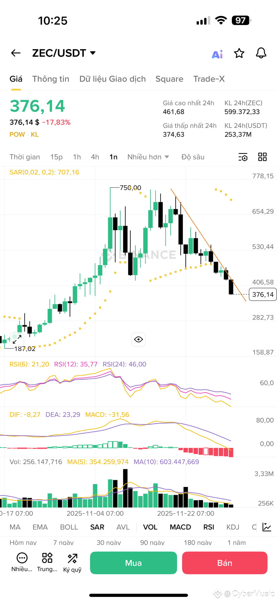
Task: Expand the ZEC/USDT pair selector
Action: 64,53
